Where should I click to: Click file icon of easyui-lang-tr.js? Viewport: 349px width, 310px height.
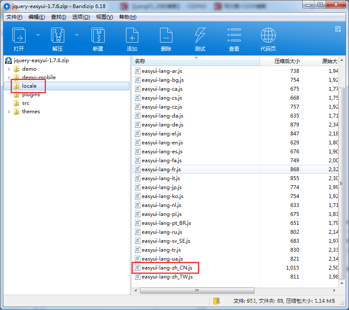click(137, 250)
